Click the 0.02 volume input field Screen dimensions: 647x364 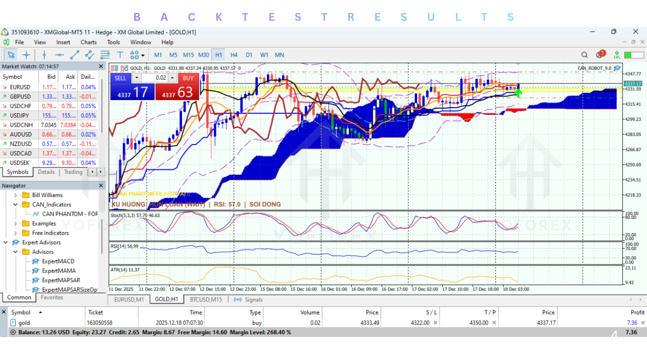(x=154, y=78)
